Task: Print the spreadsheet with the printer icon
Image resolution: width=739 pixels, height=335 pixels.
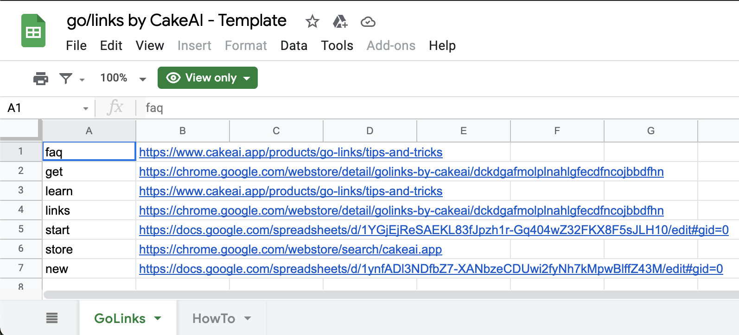Action: (41, 78)
